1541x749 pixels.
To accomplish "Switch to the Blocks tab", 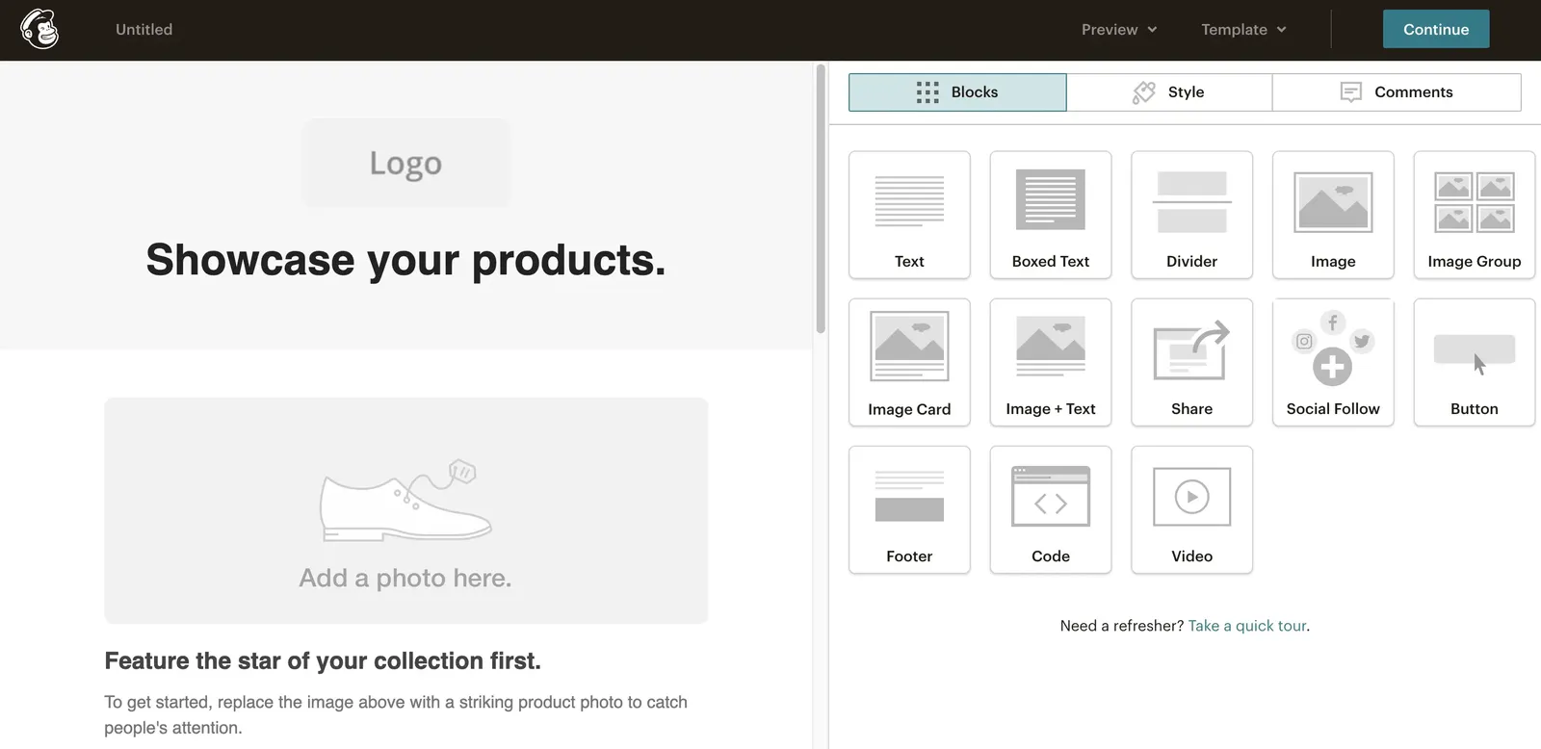I will (957, 92).
